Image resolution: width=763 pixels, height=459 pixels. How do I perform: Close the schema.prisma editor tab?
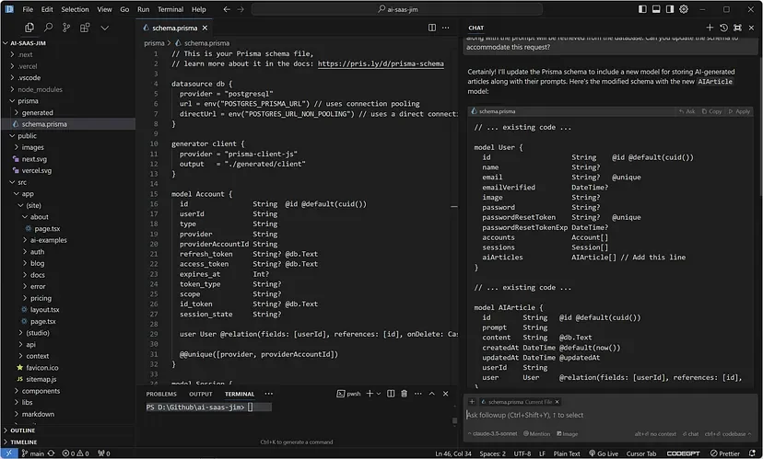205,29
